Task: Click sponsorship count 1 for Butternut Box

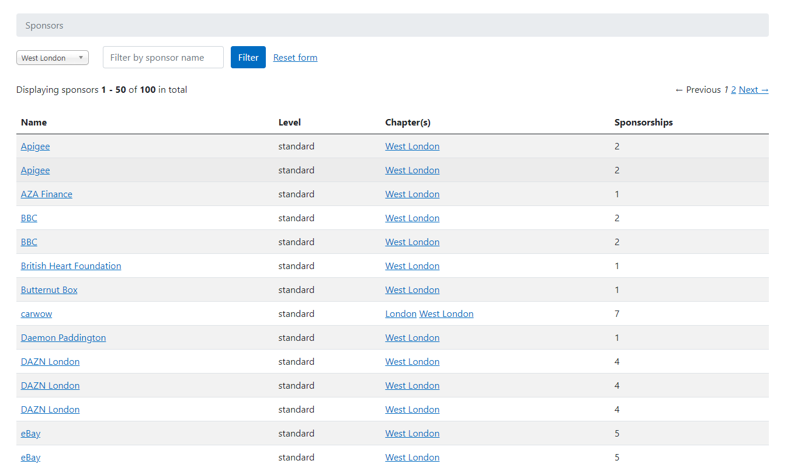Action: tap(617, 290)
